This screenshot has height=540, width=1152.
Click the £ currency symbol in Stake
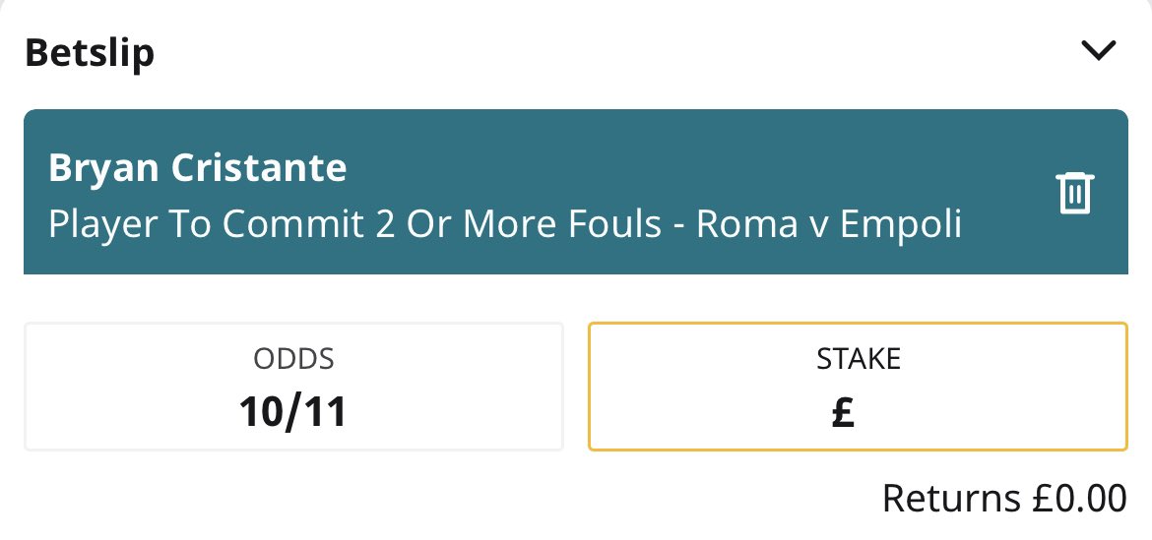(843, 412)
